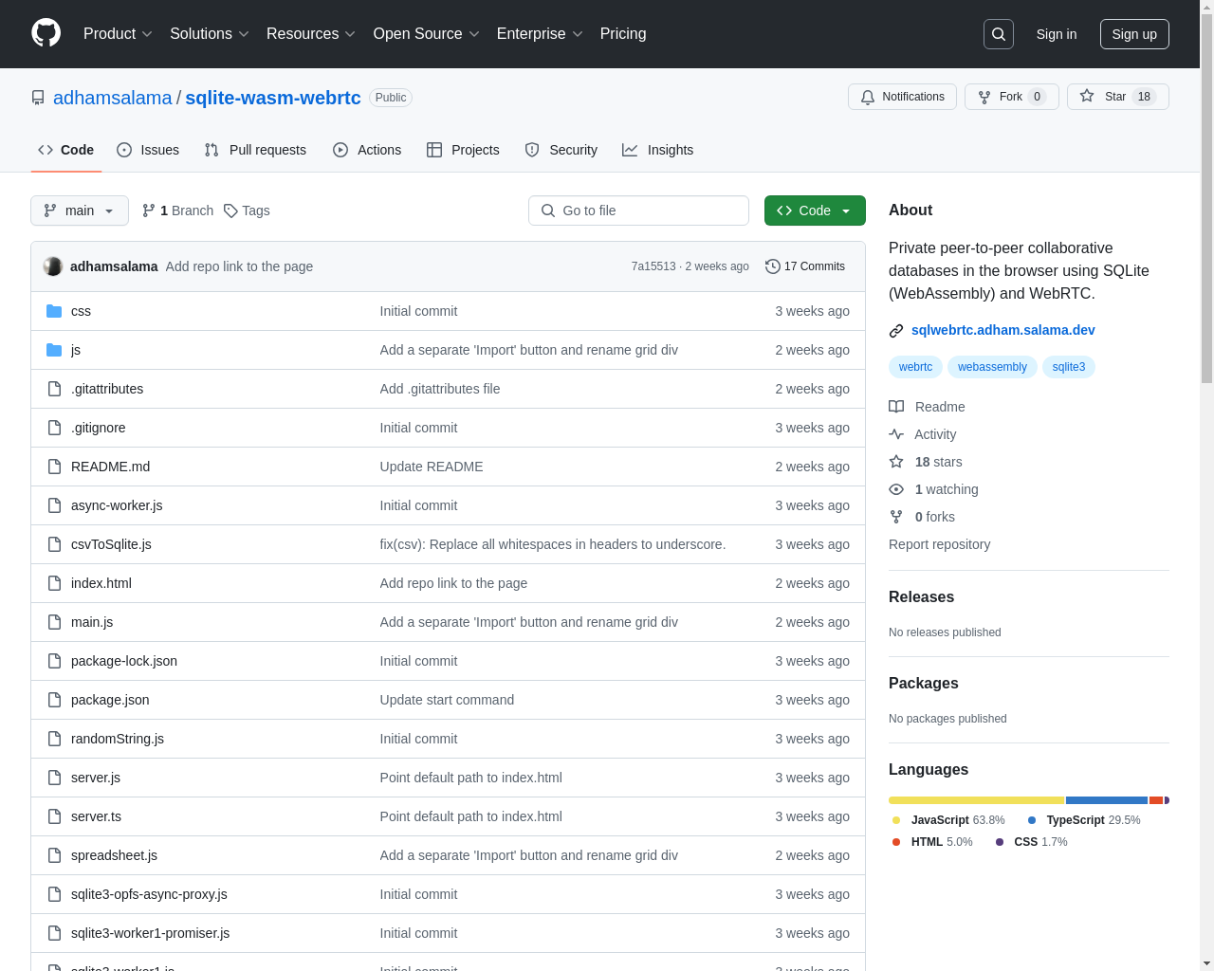This screenshot has width=1214, height=971.
Task: Click the file icon for spreadsheet.js
Action: click(54, 855)
